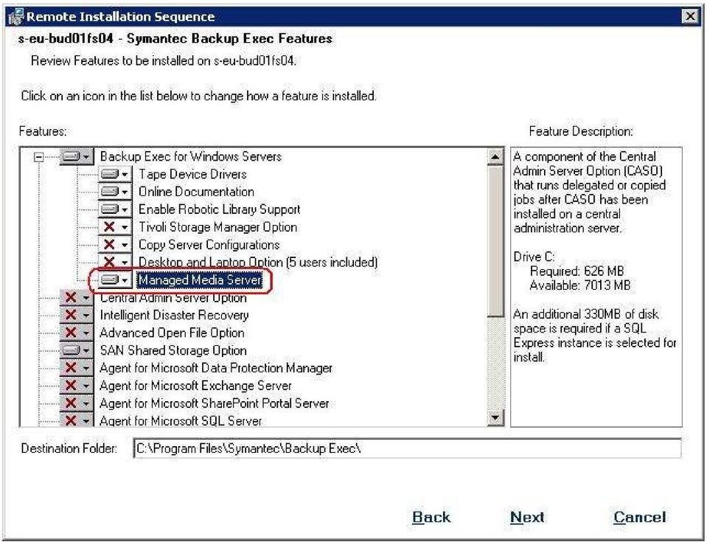Select Advanced Open File Option feature
707x542 pixels.
tap(172, 333)
